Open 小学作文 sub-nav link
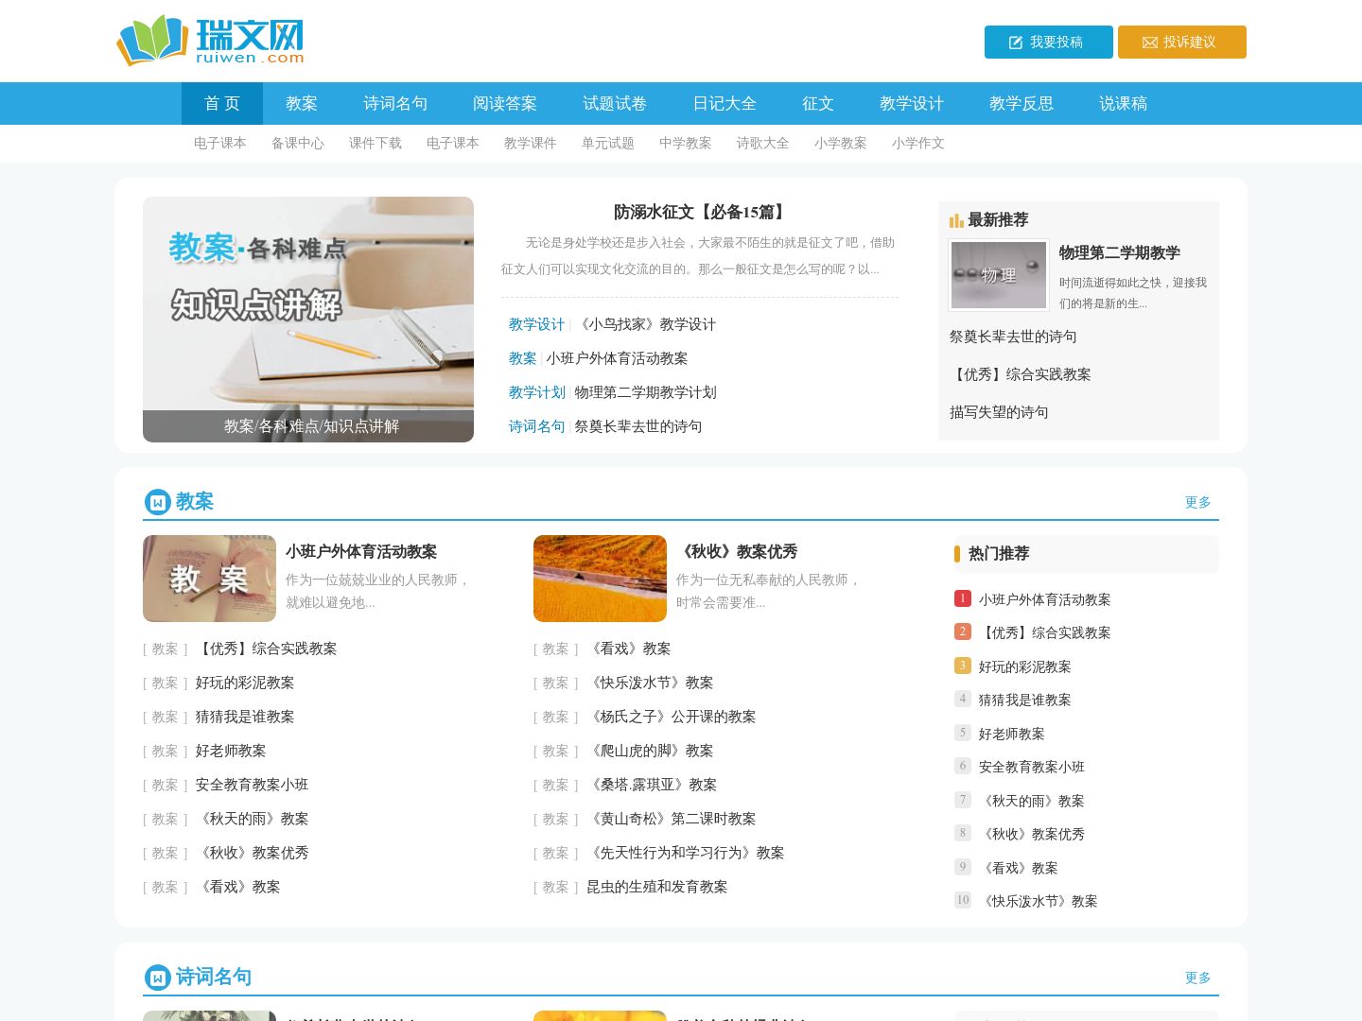1362x1021 pixels. (918, 143)
